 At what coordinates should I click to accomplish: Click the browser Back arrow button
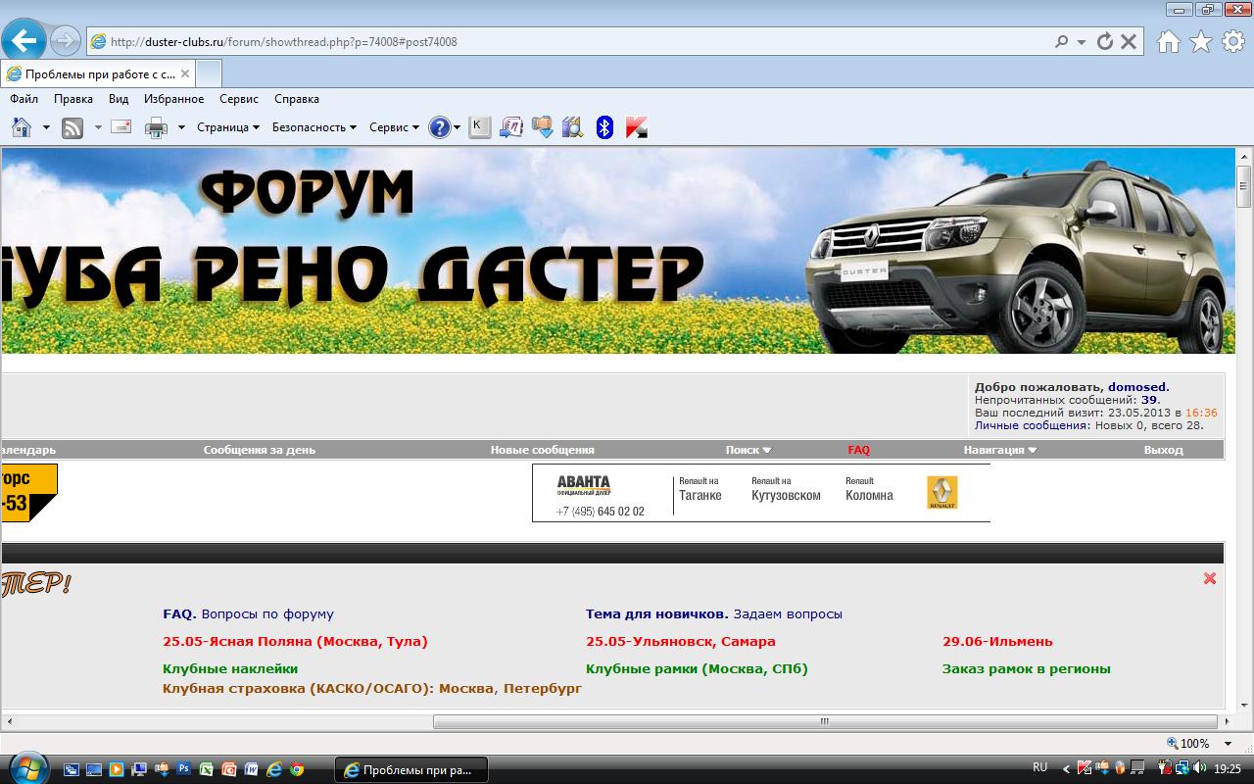point(24,41)
